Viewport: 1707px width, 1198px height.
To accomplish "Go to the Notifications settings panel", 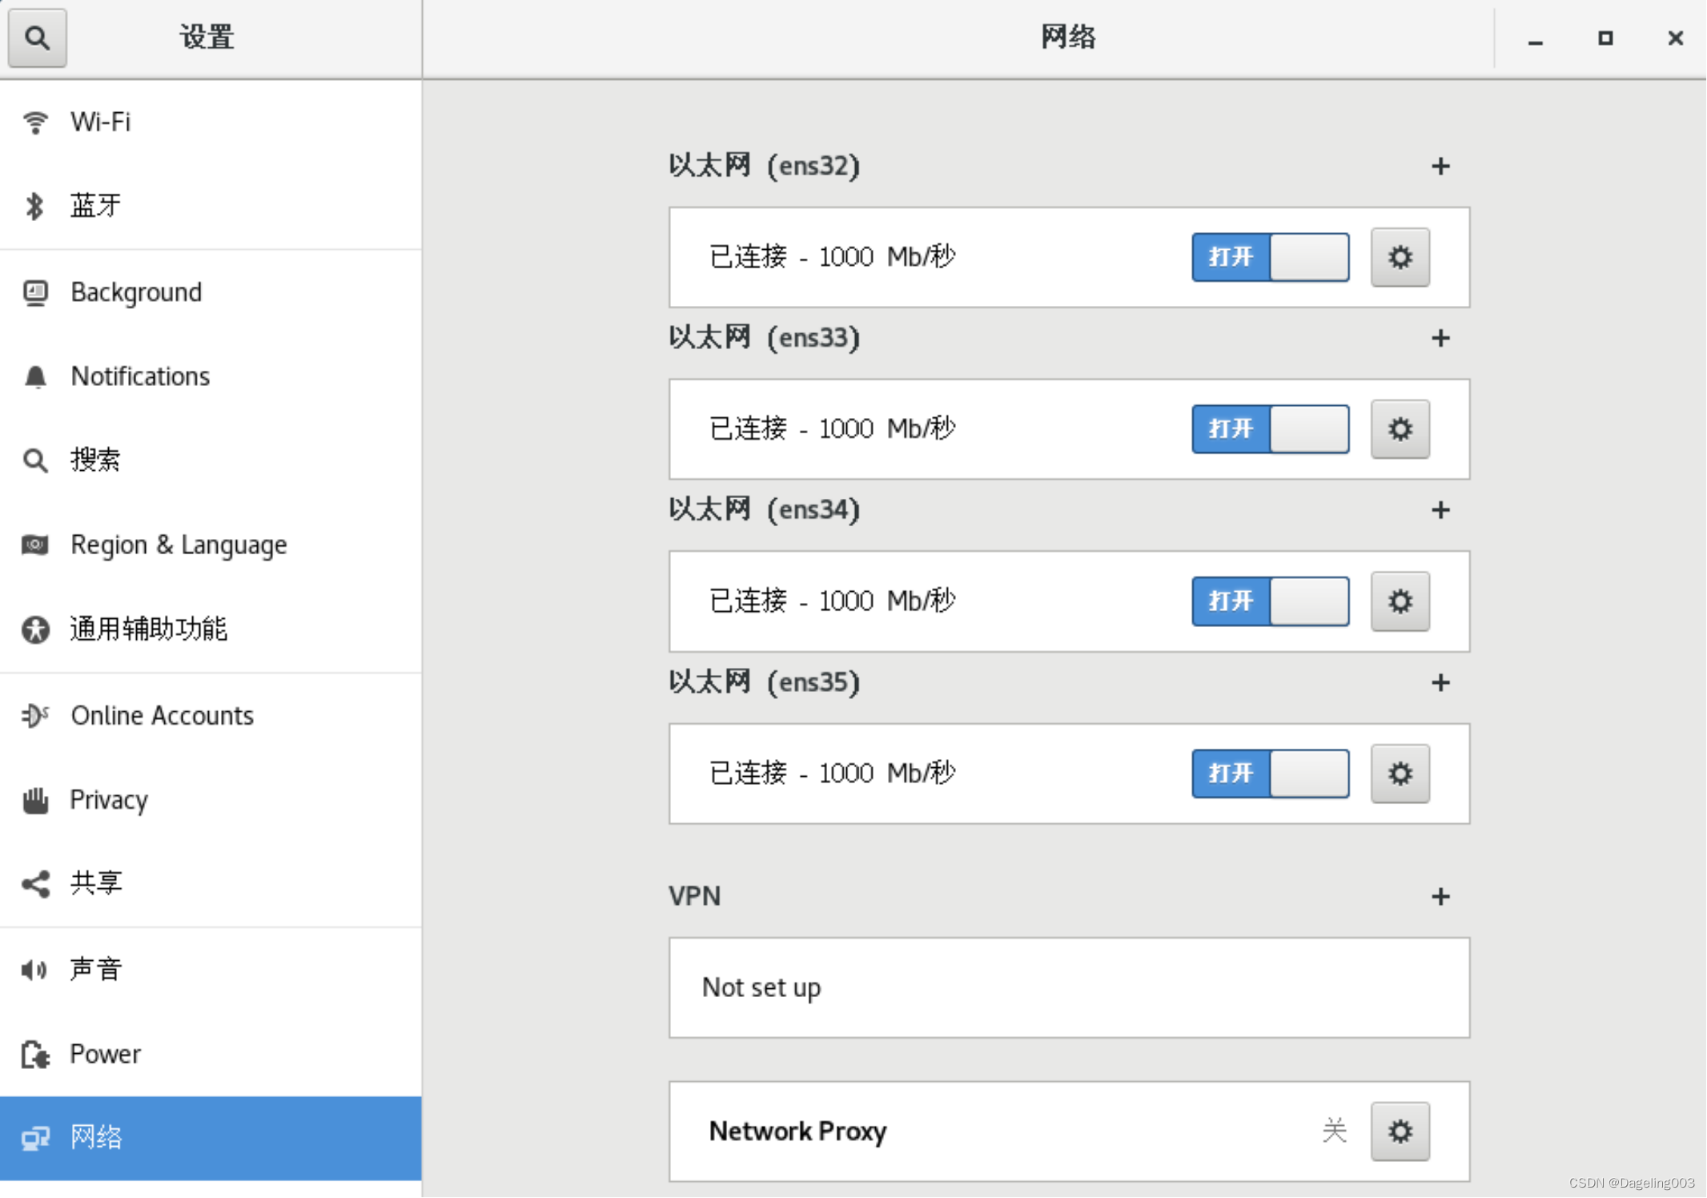I will [140, 376].
